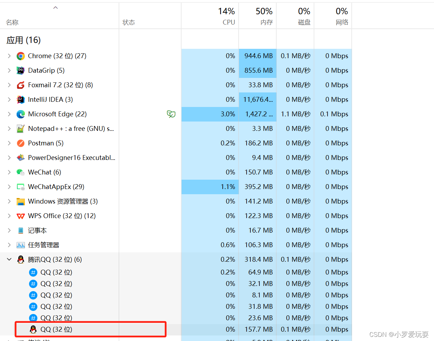434x341 pixels.
Task: Select the DataGrip application icon
Action: tap(20, 70)
